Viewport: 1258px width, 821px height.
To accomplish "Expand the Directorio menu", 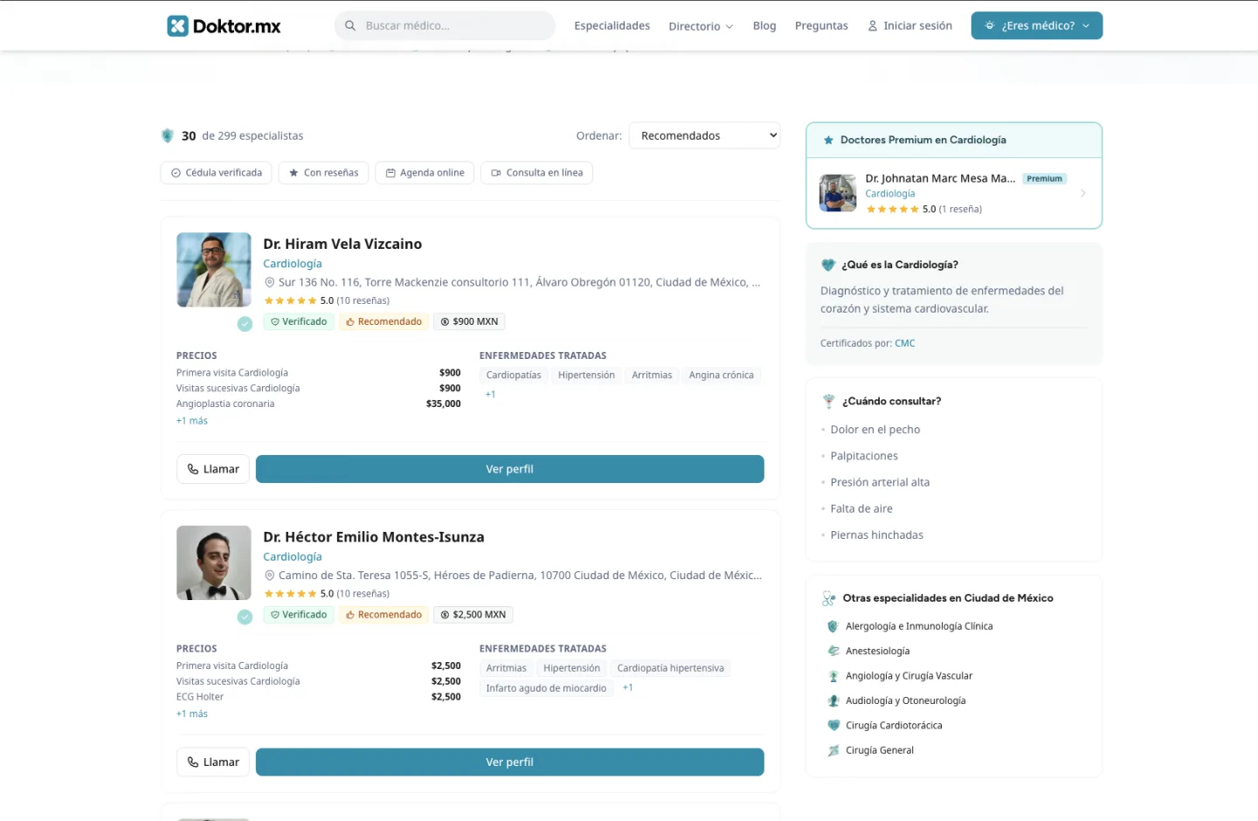I will click(701, 26).
